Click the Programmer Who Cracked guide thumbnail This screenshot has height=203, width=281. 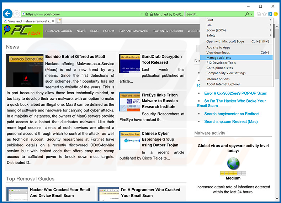(x=108, y=194)
